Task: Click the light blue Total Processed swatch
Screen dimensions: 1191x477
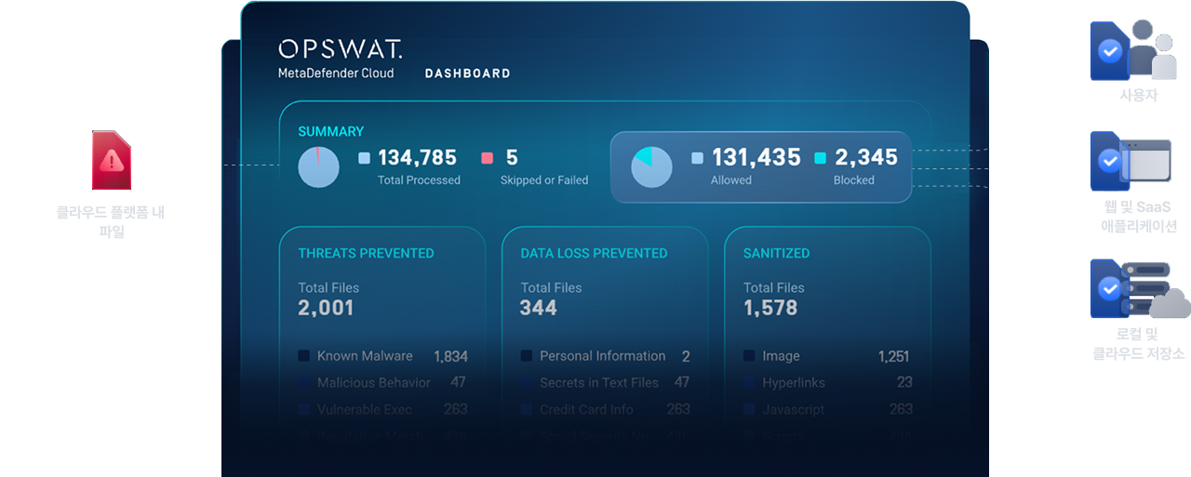Action: coord(364,158)
